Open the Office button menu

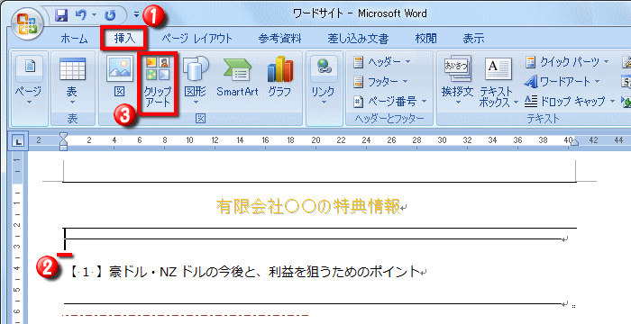[27, 22]
